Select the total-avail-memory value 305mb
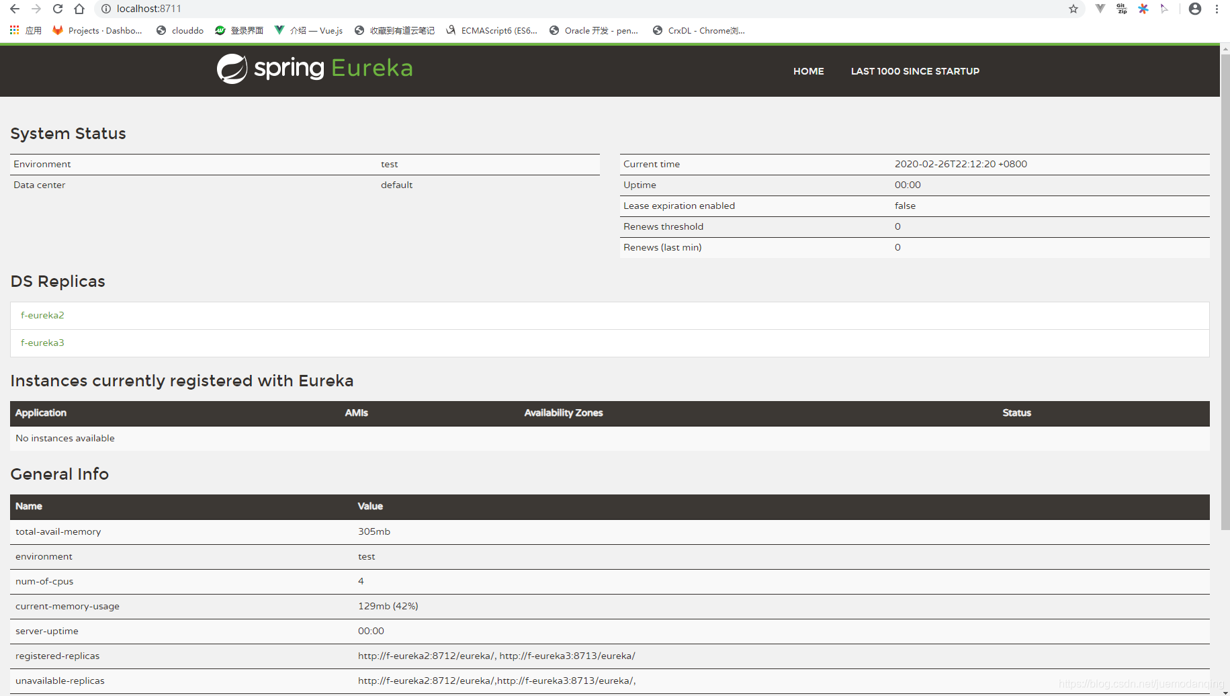The width and height of the screenshot is (1230, 696). pos(374,531)
